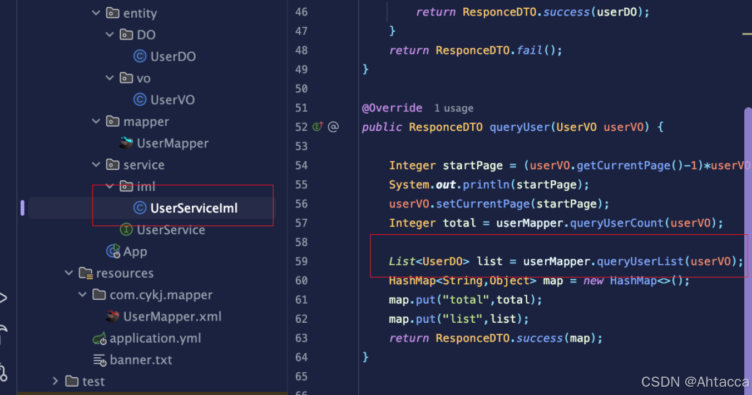Click println call on line 55

[x=487, y=185]
